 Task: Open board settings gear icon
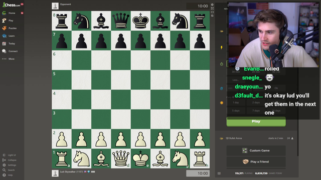tap(212, 4)
